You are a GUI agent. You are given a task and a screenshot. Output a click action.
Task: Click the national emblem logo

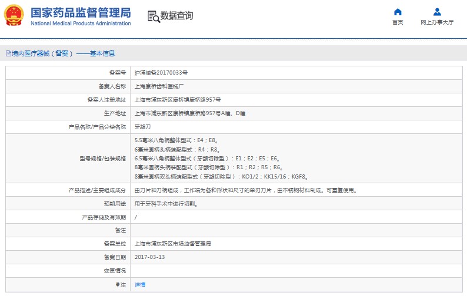14,15
